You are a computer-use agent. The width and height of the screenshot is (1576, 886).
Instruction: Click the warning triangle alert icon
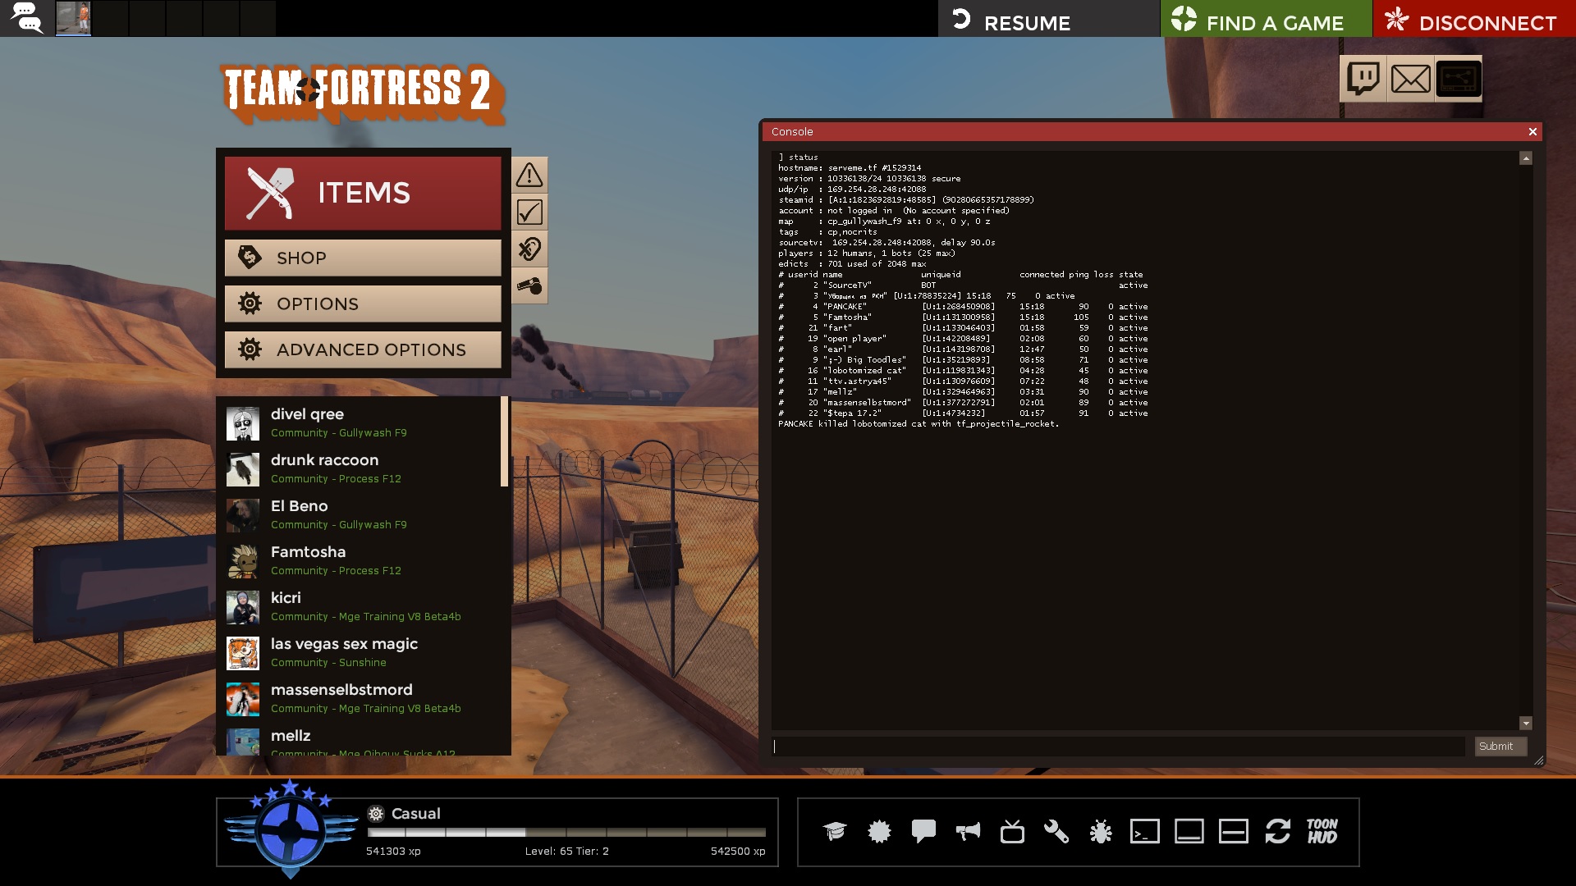coord(529,175)
